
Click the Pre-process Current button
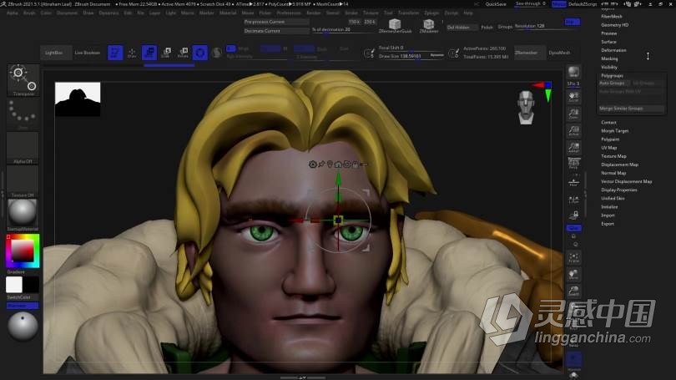tap(276, 22)
